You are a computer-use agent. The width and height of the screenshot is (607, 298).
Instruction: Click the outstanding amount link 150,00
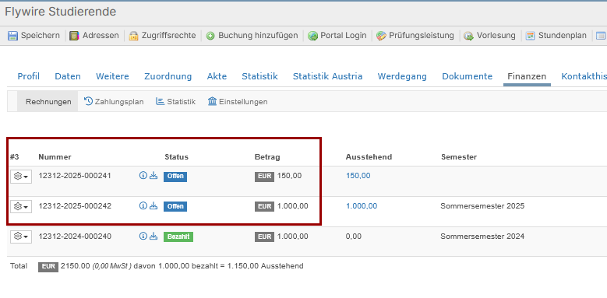[358, 176]
